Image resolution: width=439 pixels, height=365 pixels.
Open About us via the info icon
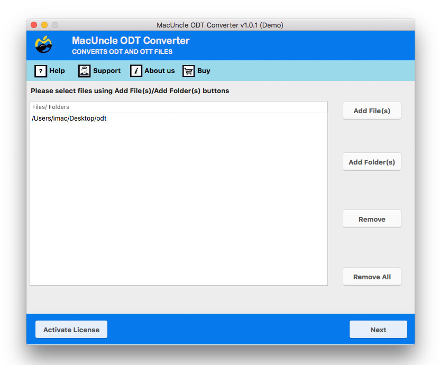pyautogui.click(x=136, y=71)
